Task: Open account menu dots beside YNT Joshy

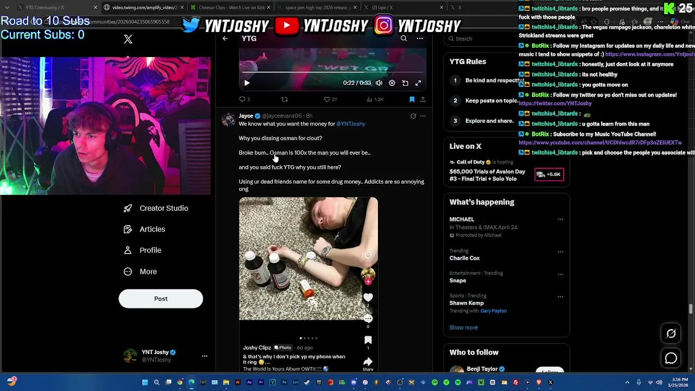Action: point(205,356)
